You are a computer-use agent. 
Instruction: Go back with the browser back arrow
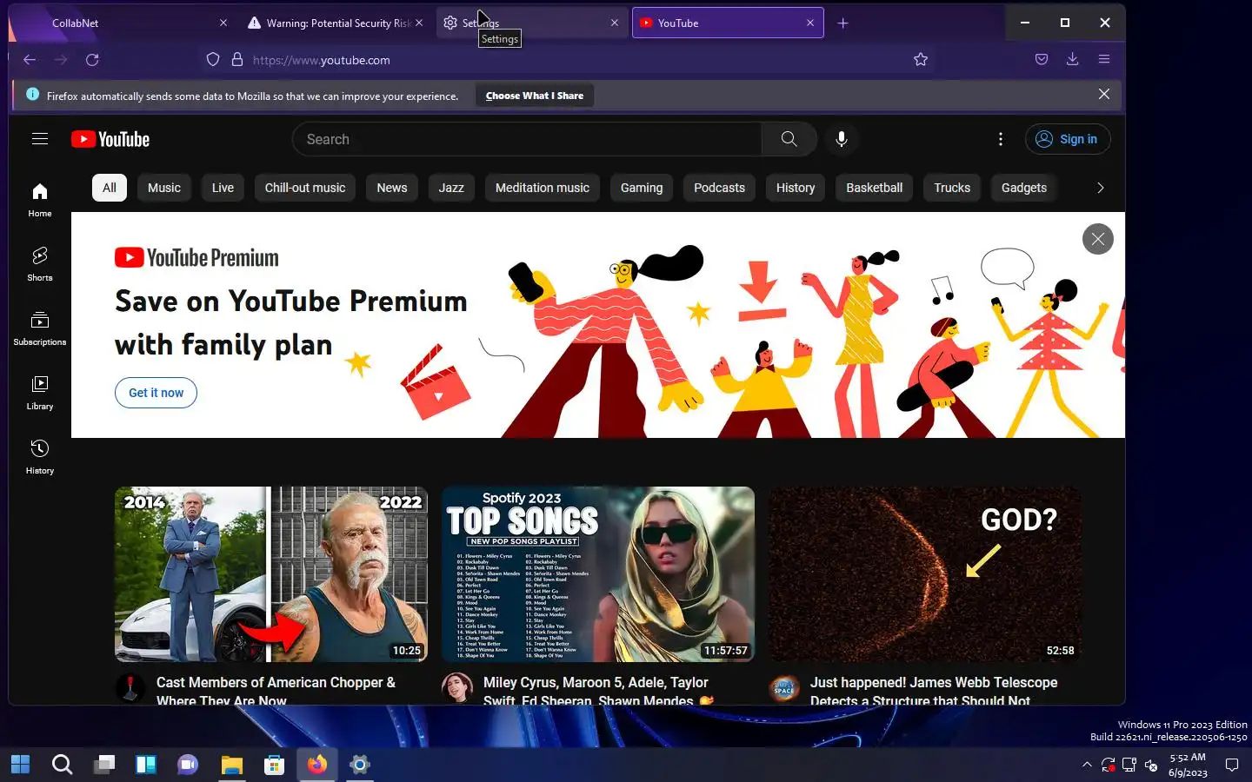(x=30, y=60)
